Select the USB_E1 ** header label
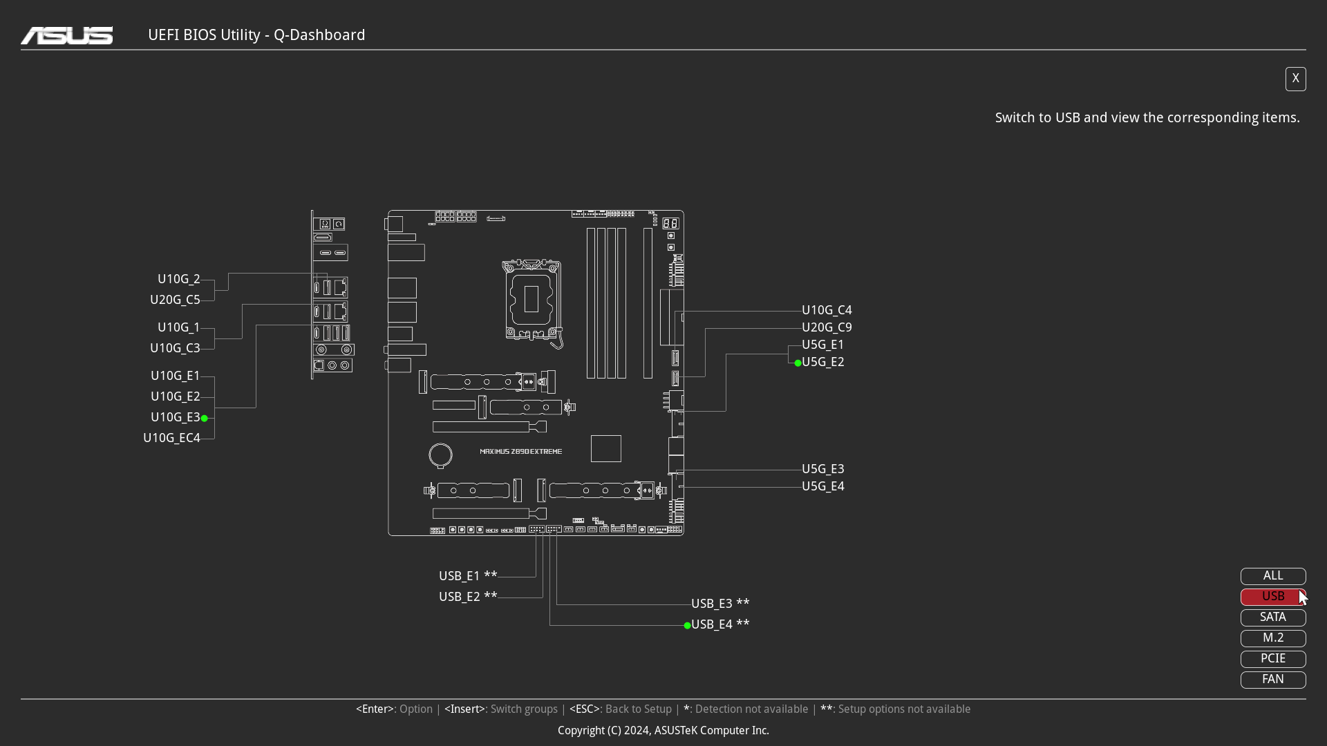This screenshot has height=746, width=1327. [468, 576]
